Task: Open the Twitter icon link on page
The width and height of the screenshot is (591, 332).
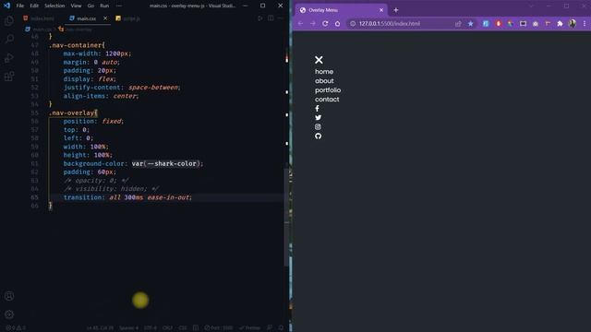Action: [318, 118]
